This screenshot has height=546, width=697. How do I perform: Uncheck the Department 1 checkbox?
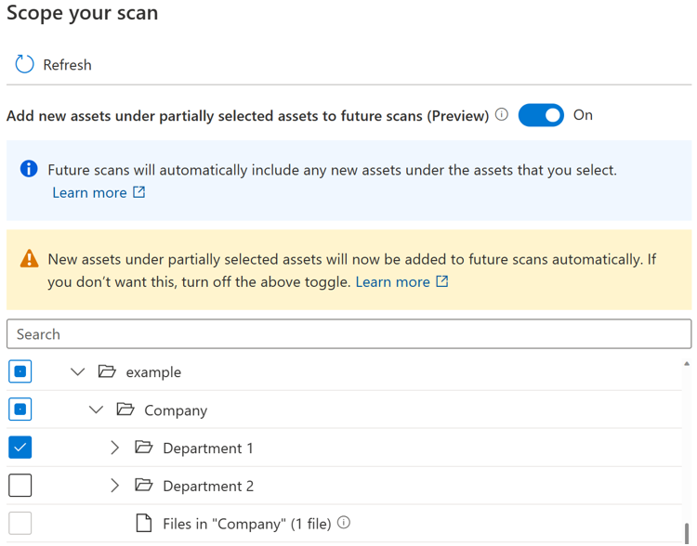coord(20,448)
